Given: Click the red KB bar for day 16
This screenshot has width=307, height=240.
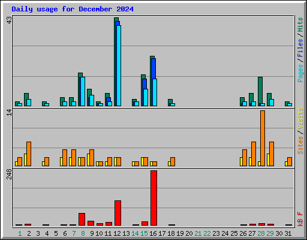Looking at the screenshot, I should tap(153, 198).
